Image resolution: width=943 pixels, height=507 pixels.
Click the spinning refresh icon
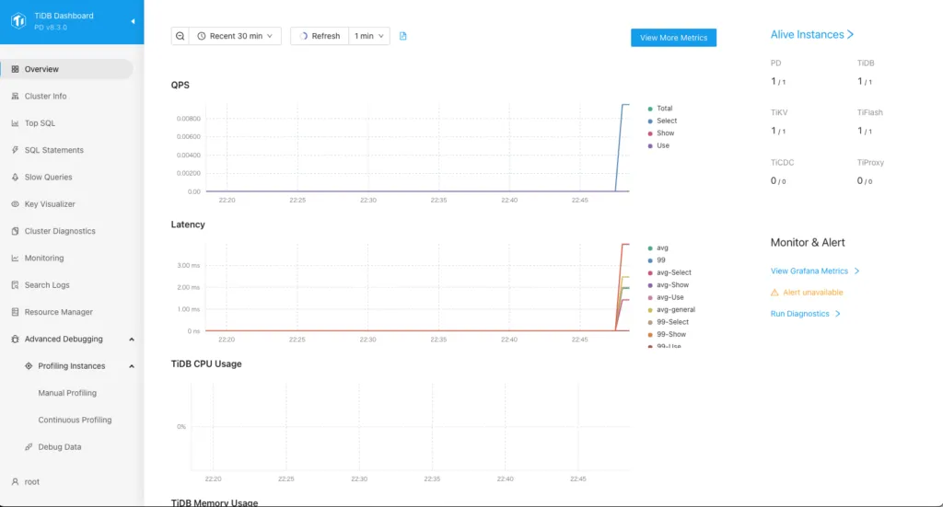303,36
